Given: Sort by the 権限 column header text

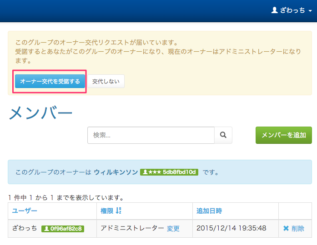Looking at the screenshot, I should [107, 211].
